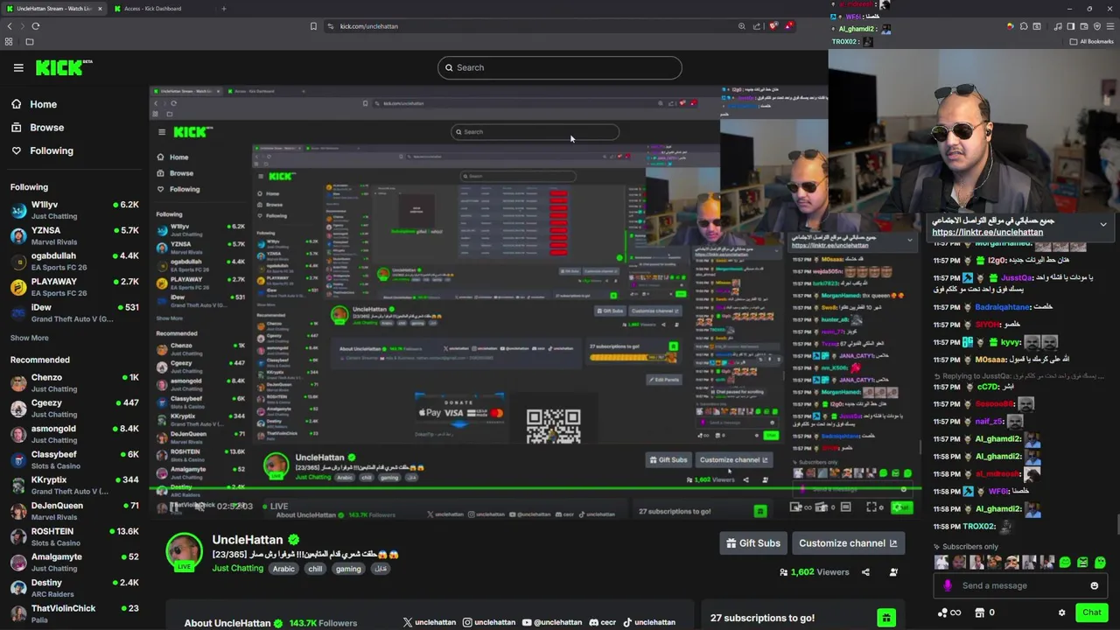This screenshot has height=630, width=1120.
Task: Open the linktr.ee/unclehattan pinned link
Action: (x=987, y=233)
